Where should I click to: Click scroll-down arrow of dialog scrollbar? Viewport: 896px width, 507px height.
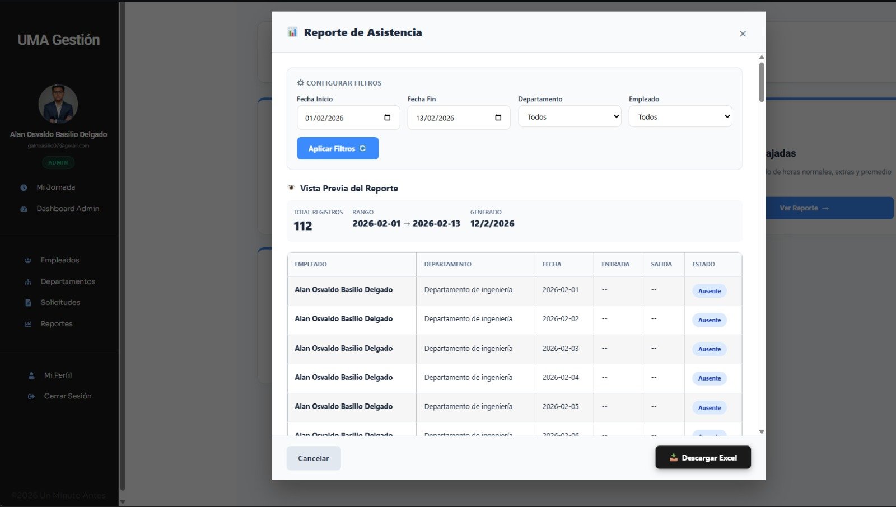762,431
